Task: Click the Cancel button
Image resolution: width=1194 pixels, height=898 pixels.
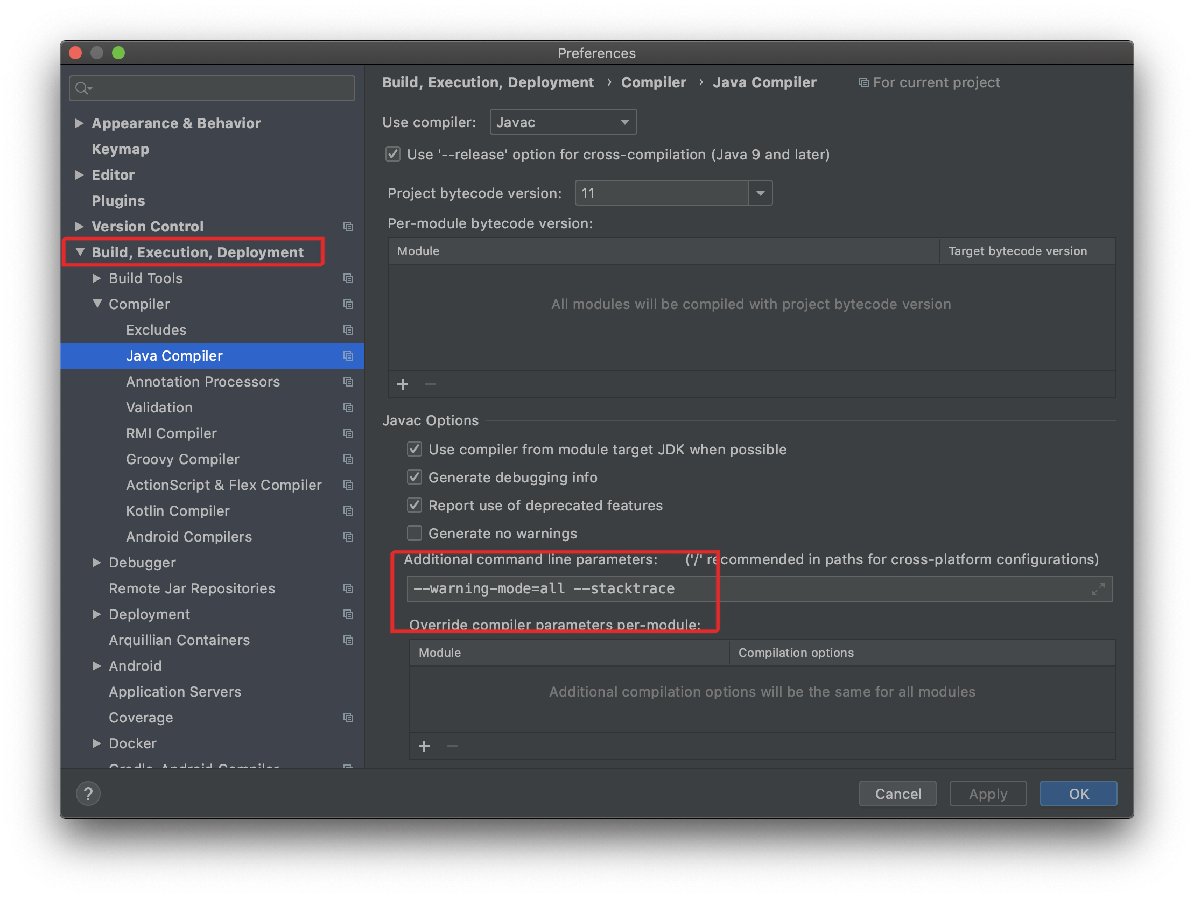Action: [x=897, y=793]
